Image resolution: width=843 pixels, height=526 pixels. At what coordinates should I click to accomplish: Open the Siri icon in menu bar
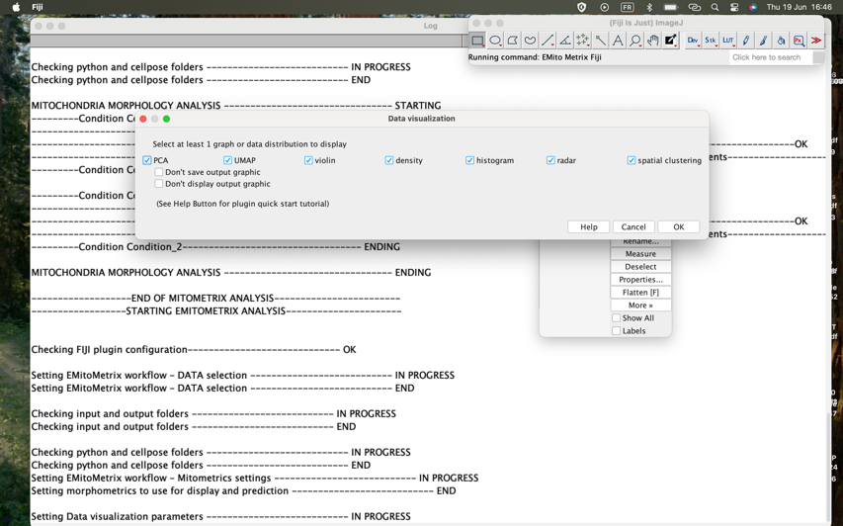(x=753, y=7)
